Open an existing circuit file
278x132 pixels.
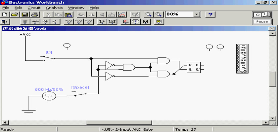[x=15, y=15]
